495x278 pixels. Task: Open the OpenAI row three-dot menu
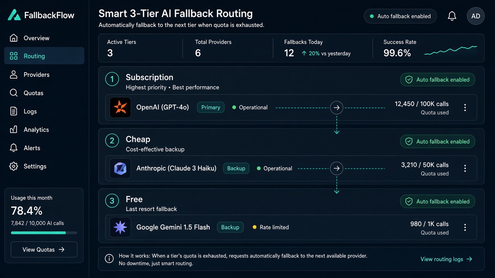pos(465,108)
